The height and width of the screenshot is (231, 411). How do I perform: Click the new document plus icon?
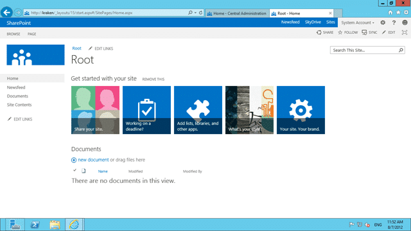pos(74,160)
